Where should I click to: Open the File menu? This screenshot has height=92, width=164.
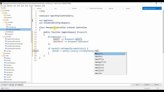click(x=2, y=6)
